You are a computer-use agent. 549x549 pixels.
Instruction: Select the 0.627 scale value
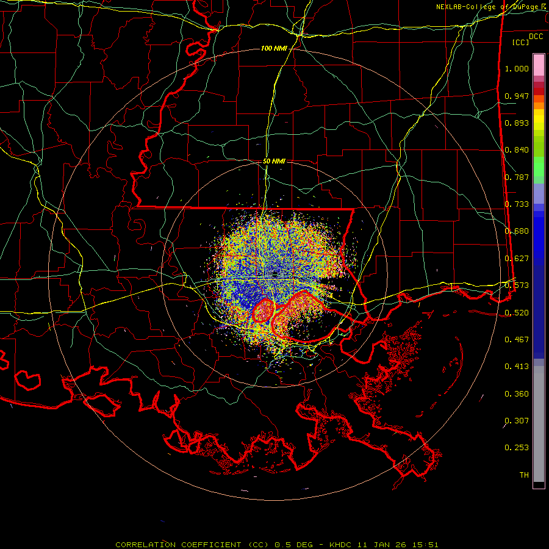click(x=517, y=259)
